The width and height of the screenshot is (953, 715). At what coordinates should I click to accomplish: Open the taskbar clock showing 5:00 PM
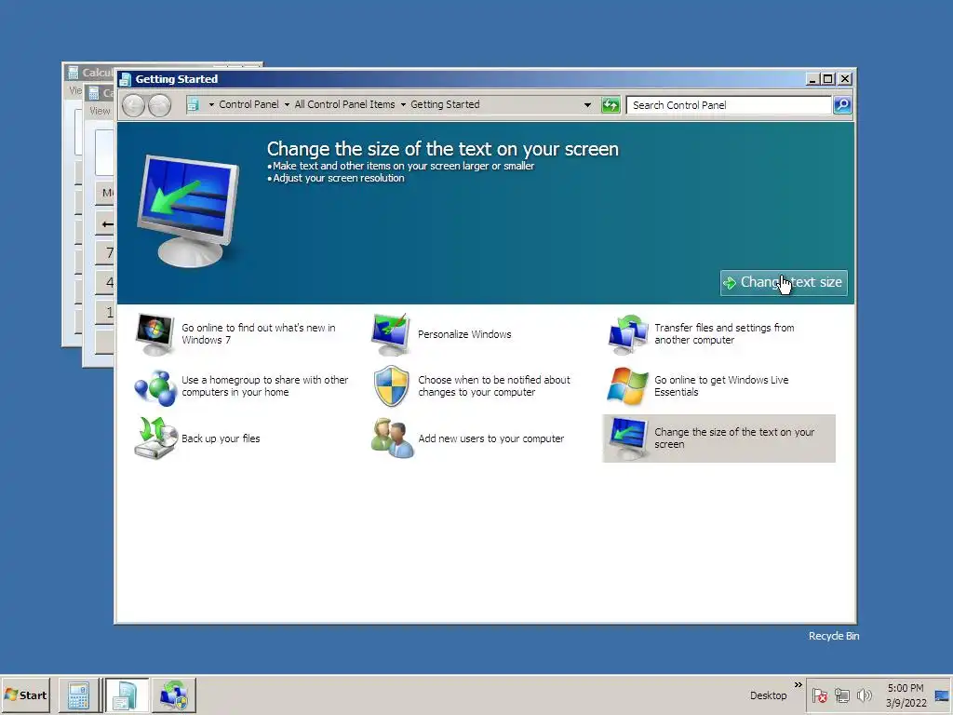[x=906, y=695]
